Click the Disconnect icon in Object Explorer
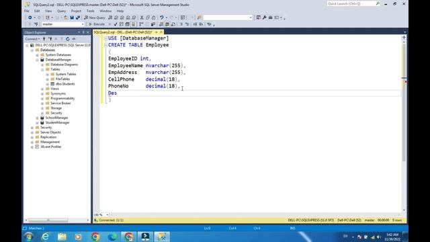This screenshot has width=430, height=242. pyautogui.click(x=50, y=39)
